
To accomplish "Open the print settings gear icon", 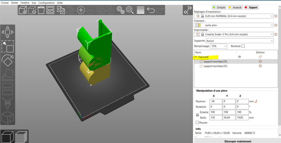I will pyautogui.click(x=276, y=16).
